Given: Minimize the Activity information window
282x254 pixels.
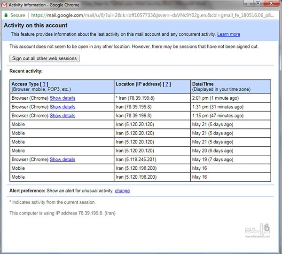Looking at the screenshot, I should pyautogui.click(x=249, y=3).
